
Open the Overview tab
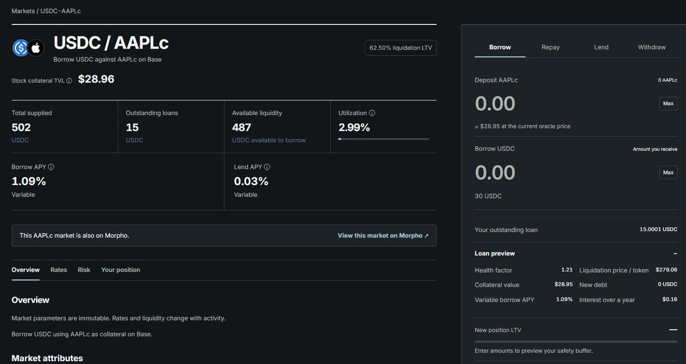point(26,270)
